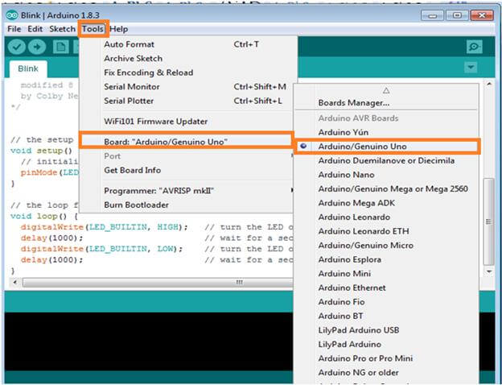Maximize the Arduino window
The width and height of the screenshot is (502, 385).
tap(457, 15)
